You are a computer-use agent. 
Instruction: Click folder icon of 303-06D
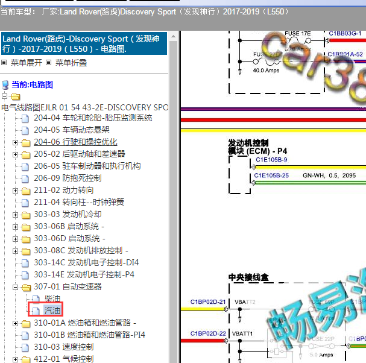(26, 239)
